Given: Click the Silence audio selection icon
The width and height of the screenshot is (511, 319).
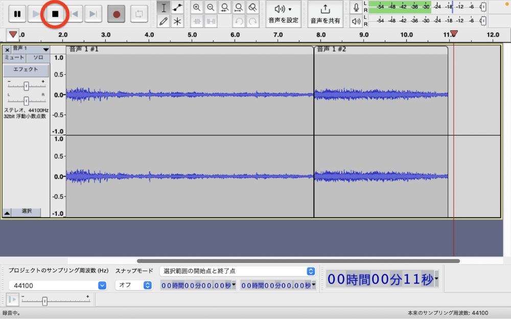Looking at the screenshot, I should 211,21.
